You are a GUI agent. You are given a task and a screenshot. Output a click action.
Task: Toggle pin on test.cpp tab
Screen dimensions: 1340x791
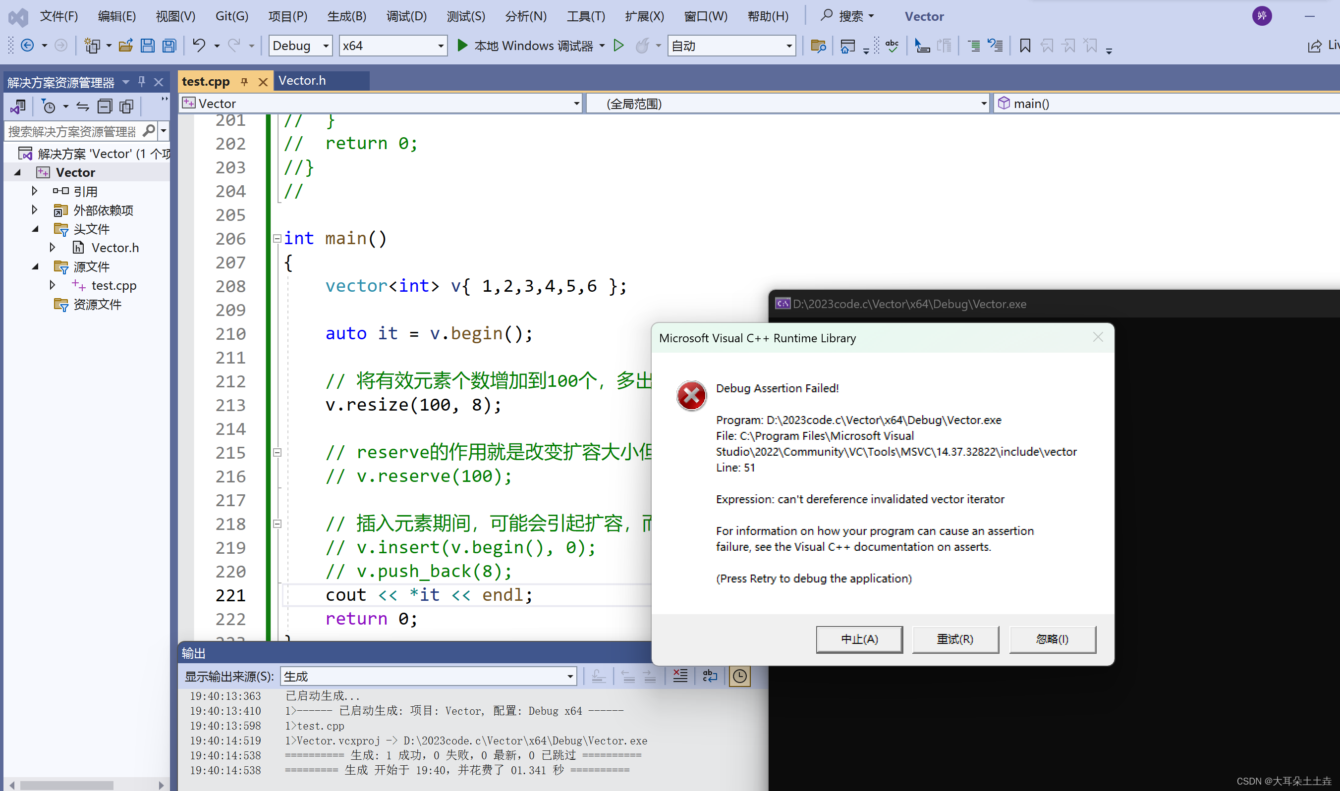coord(245,82)
